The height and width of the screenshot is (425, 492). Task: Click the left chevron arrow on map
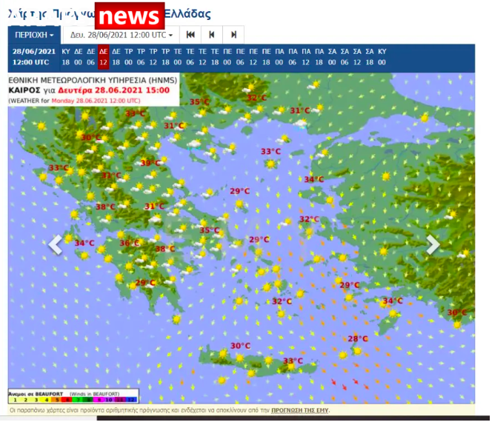tap(56, 245)
